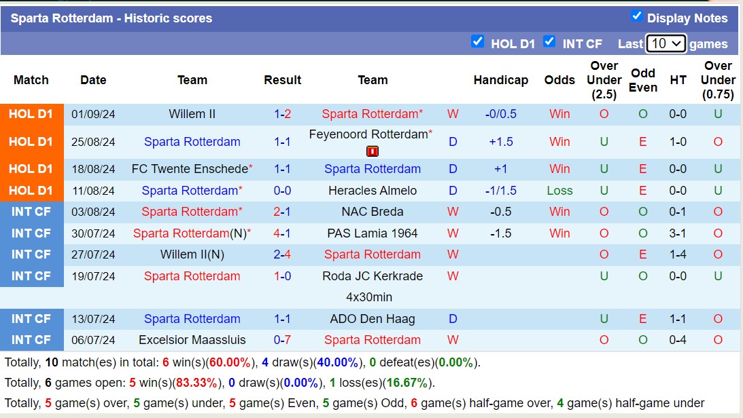
Task: Uncheck the HOL D1 league filter
Action: [477, 42]
